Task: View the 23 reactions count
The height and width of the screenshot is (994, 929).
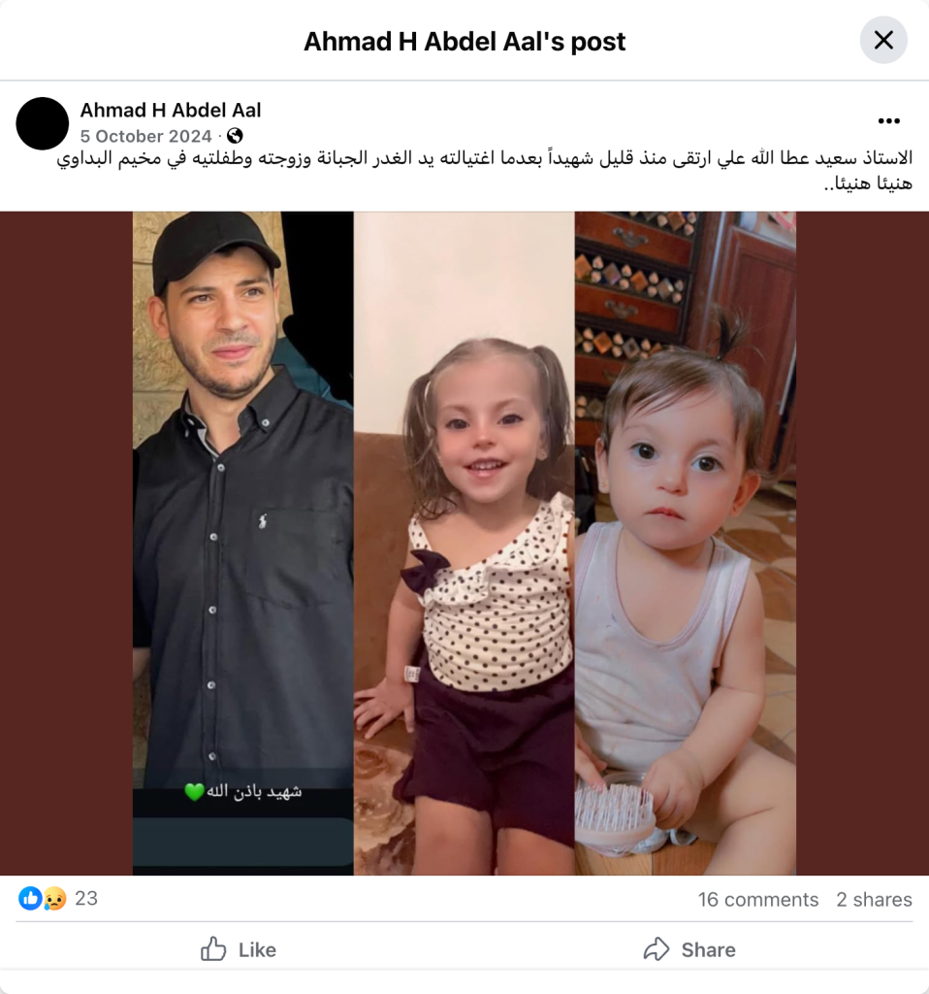Action: pyautogui.click(x=86, y=898)
